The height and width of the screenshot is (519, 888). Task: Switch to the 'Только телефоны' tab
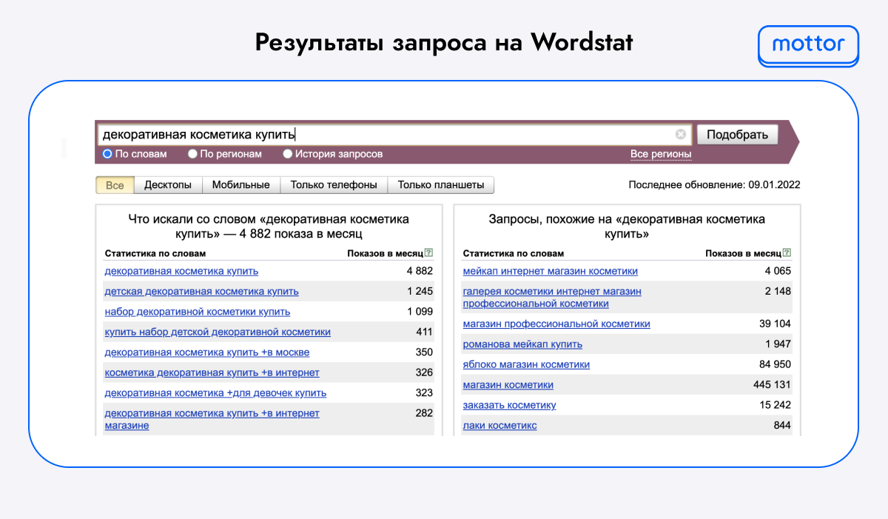(334, 185)
